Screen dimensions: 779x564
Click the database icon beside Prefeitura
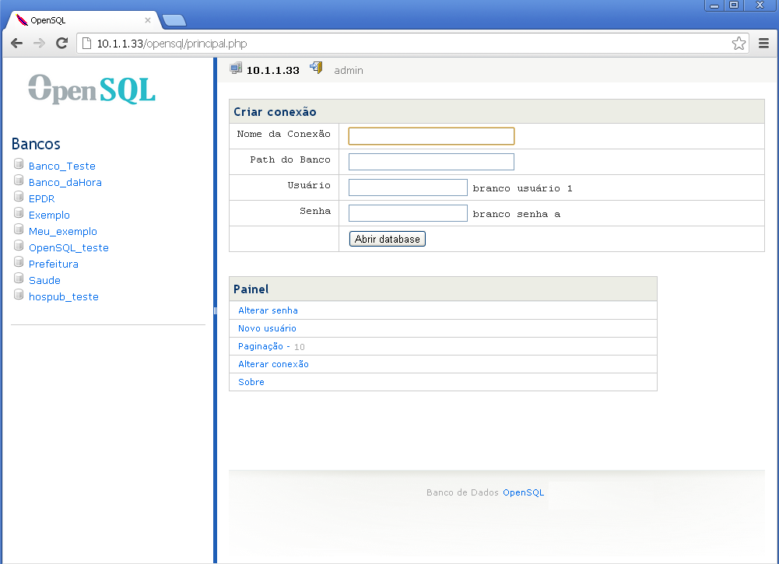click(x=19, y=262)
